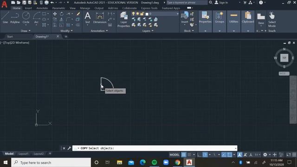Image resolution: width=297 pixels, height=167 pixels.
Task: Select the Hatch tool
Action: (x=44, y=25)
